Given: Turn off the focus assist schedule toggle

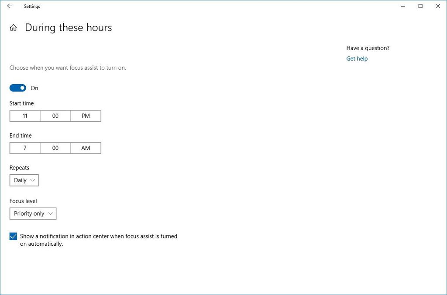Looking at the screenshot, I should [x=17, y=88].
